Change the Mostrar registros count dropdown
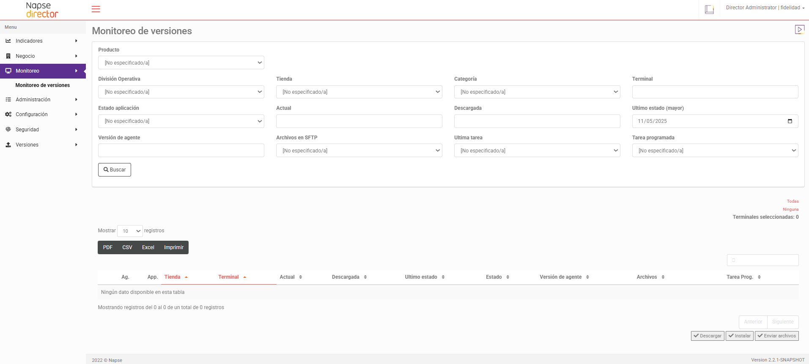 pyautogui.click(x=130, y=231)
